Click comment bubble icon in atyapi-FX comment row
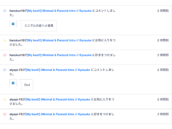Viewport: 172px width, 129px height. 5,70
